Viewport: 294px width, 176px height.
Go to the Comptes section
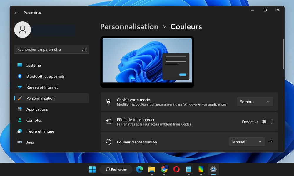[51, 120]
